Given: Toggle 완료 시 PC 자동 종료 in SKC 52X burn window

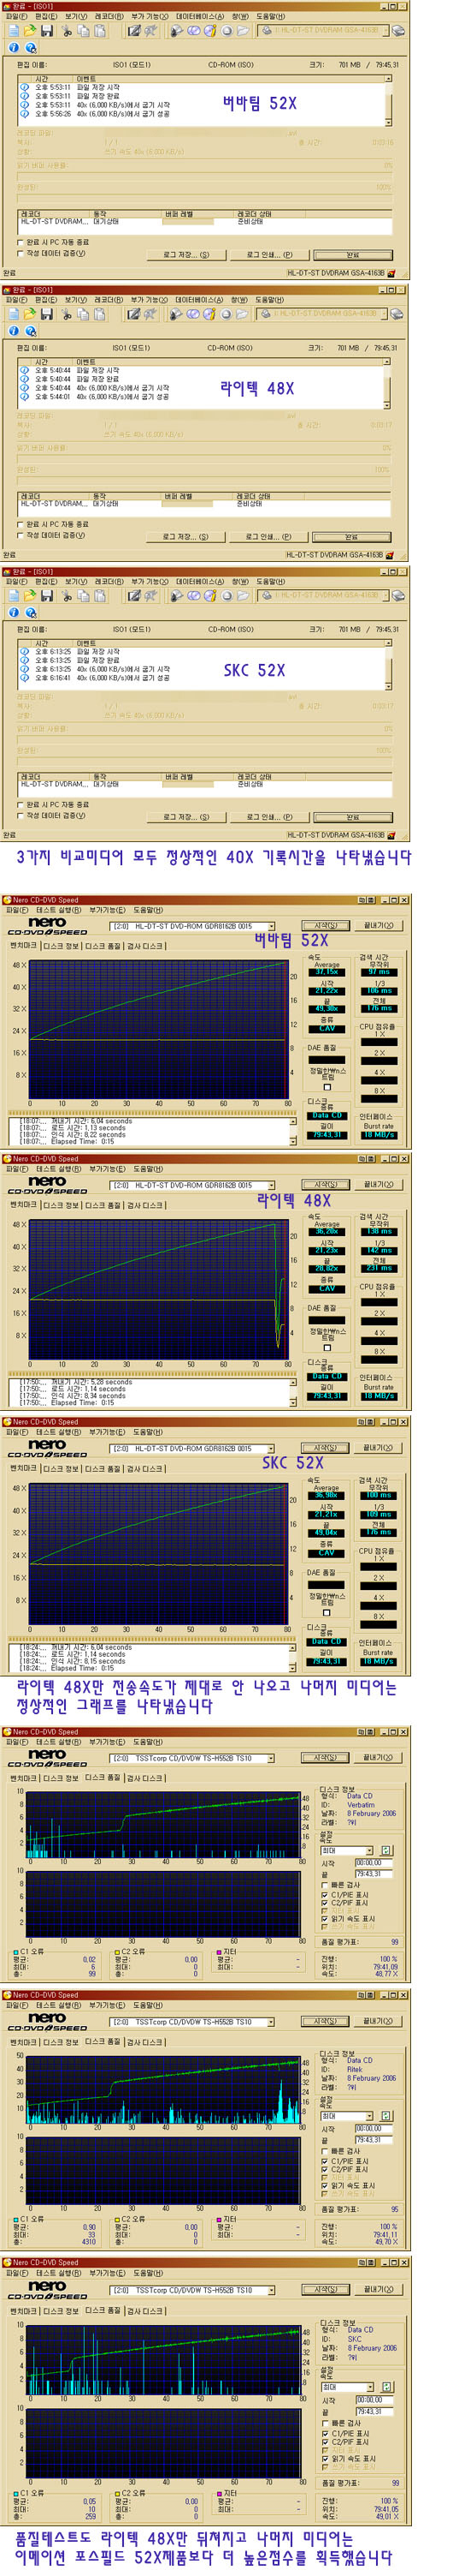Looking at the screenshot, I should tap(21, 804).
